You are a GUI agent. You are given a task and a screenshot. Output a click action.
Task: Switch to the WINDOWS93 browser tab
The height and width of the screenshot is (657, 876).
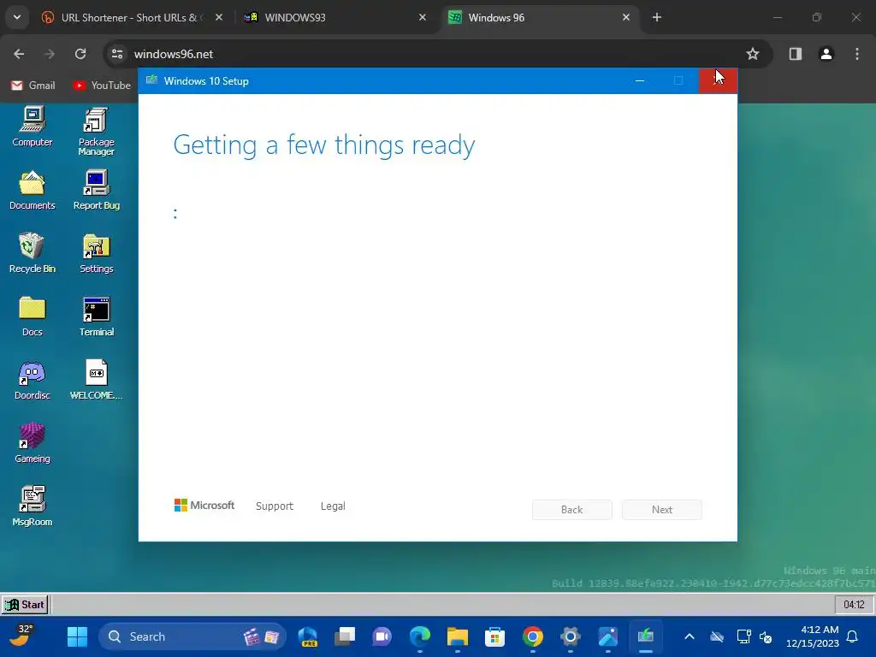[335, 18]
